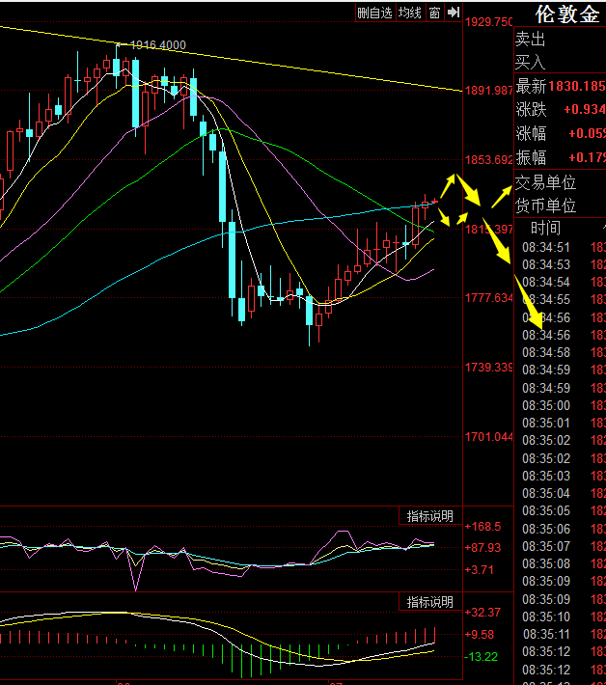Image resolution: width=606 pixels, height=685 pixels.
Task: Click the 涨跌 label
Action: (531, 109)
